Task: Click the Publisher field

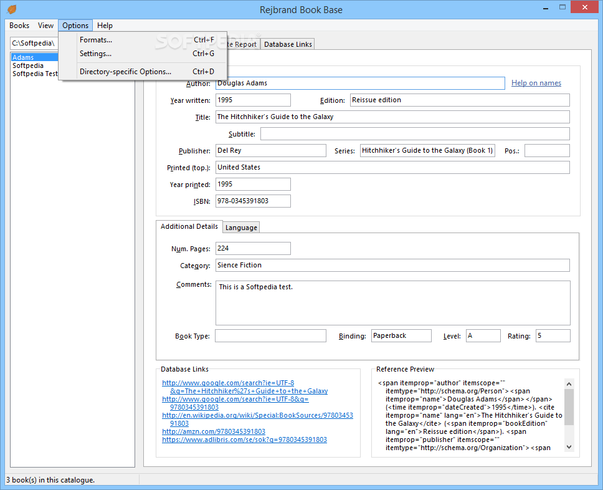Action: click(x=271, y=150)
